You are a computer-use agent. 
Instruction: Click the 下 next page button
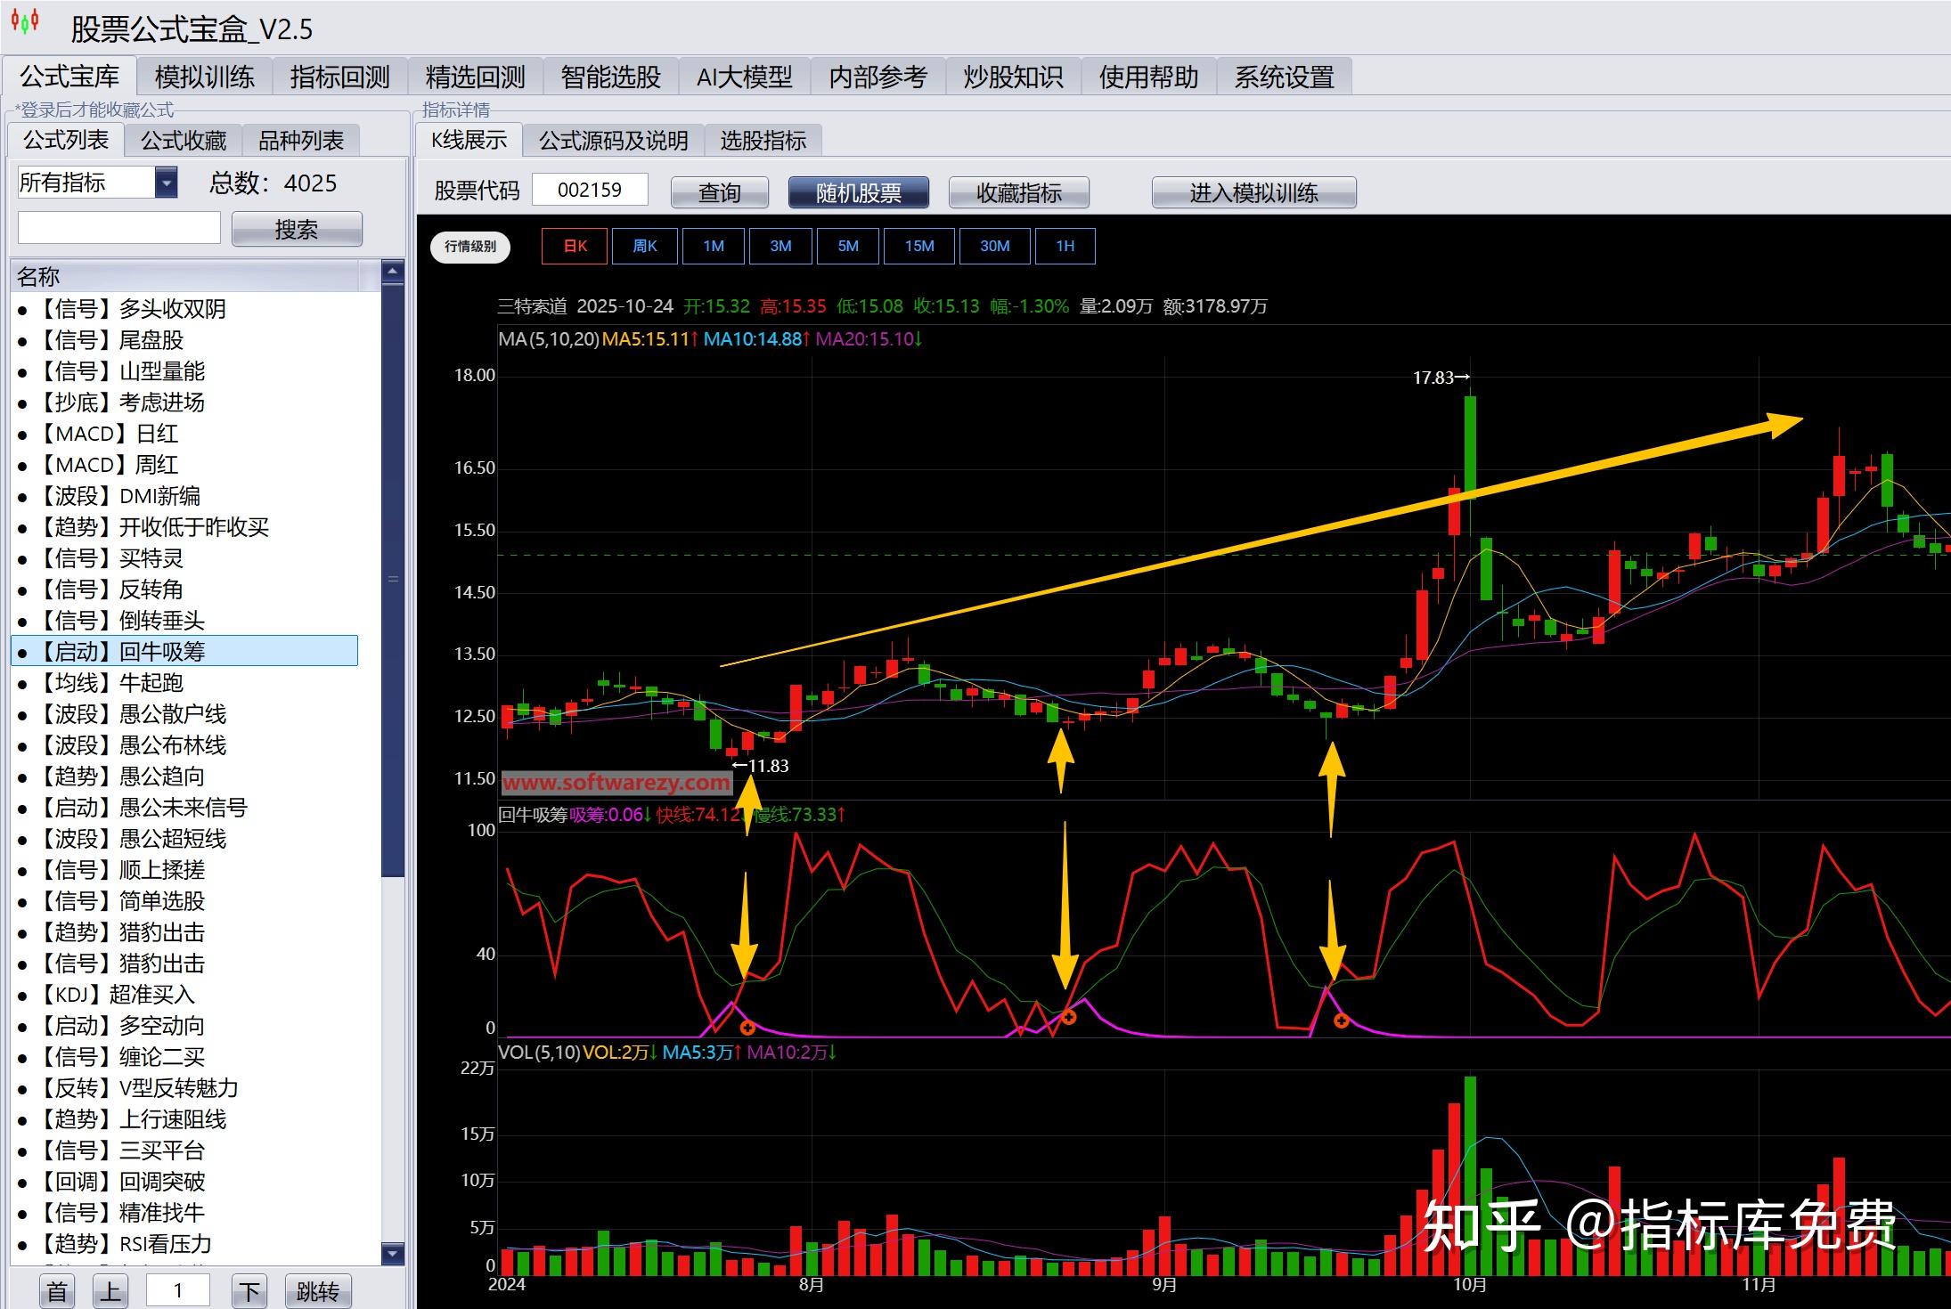249,1291
